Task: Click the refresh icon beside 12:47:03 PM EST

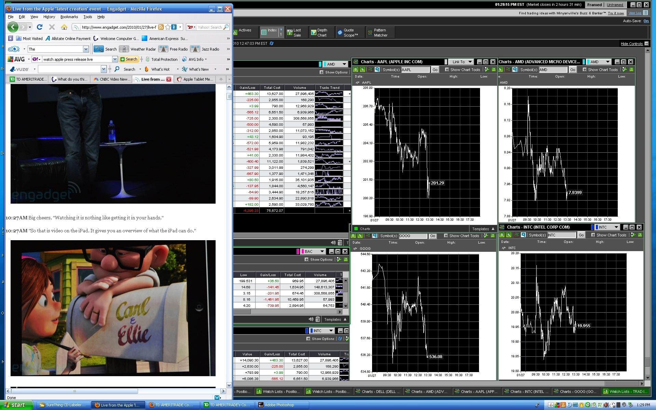Action: pyautogui.click(x=272, y=43)
